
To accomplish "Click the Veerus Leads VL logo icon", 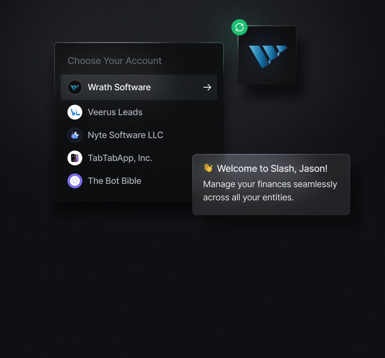I will pyautogui.click(x=75, y=113).
